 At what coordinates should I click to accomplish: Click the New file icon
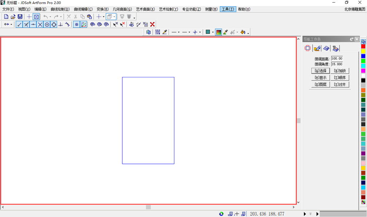[x=6, y=16]
